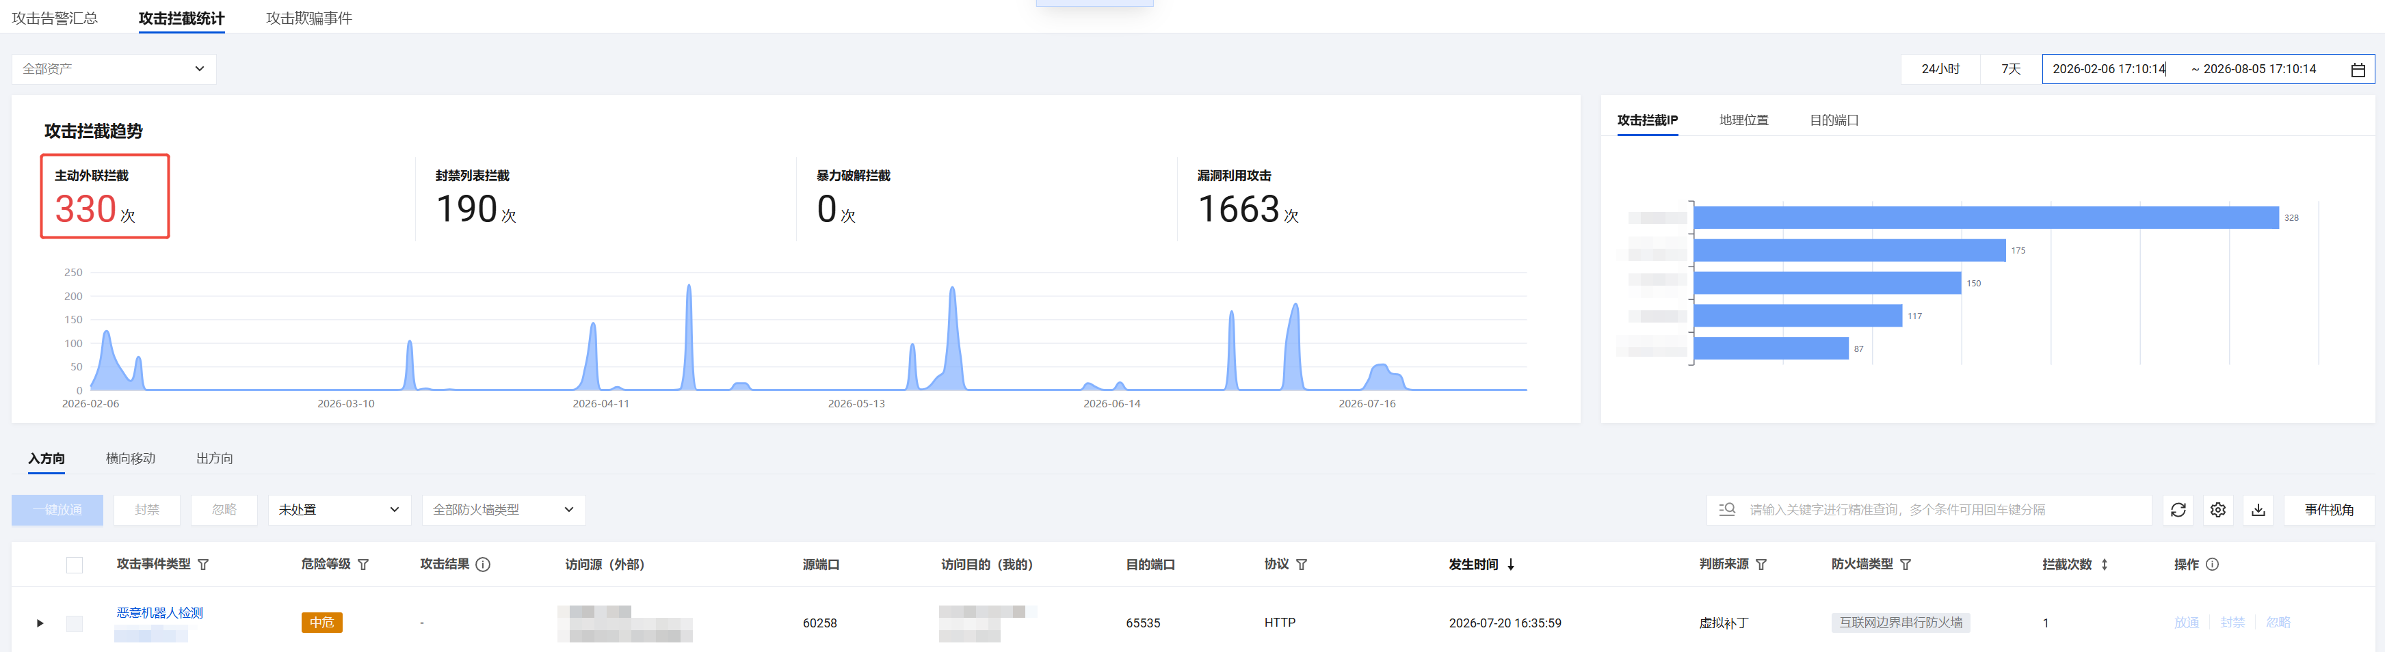Click the 一键放通 button

coord(57,510)
